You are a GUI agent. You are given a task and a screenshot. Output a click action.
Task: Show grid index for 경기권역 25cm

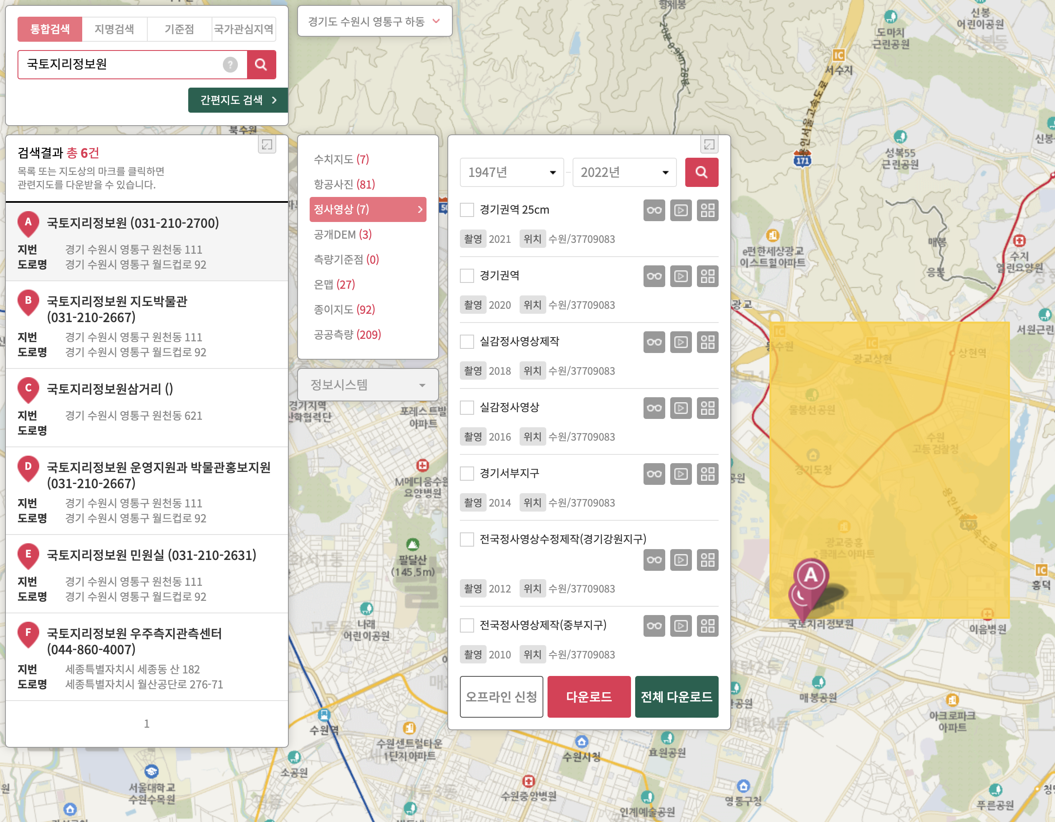pos(708,210)
